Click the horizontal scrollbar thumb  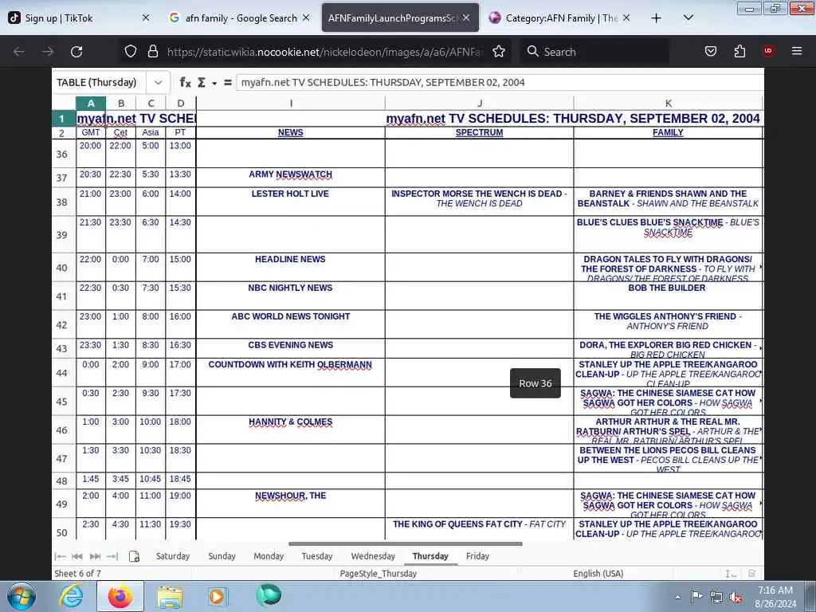pos(406,543)
